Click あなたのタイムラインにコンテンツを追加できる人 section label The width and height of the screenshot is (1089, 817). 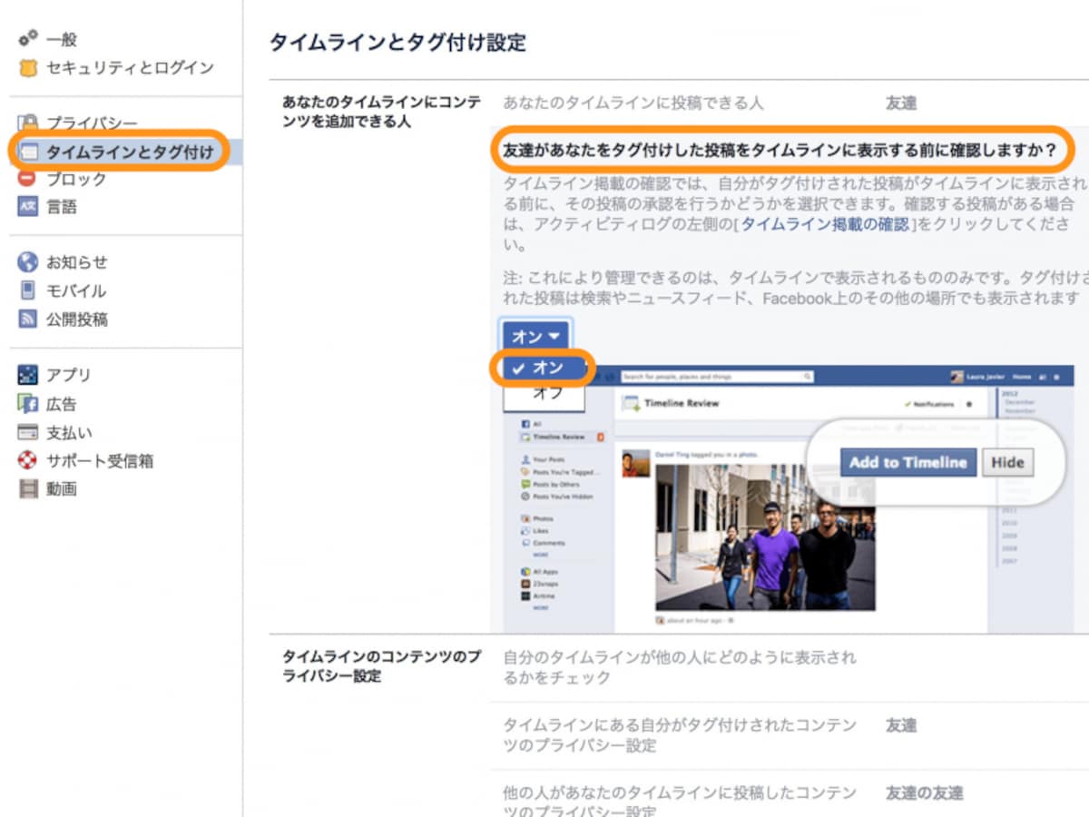[x=382, y=112]
